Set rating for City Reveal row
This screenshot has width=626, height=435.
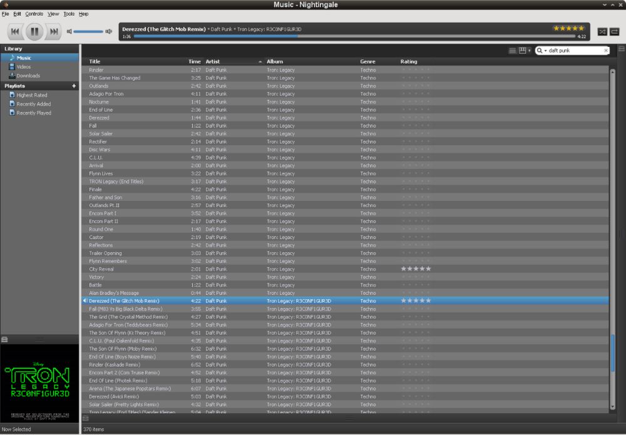[x=416, y=269]
